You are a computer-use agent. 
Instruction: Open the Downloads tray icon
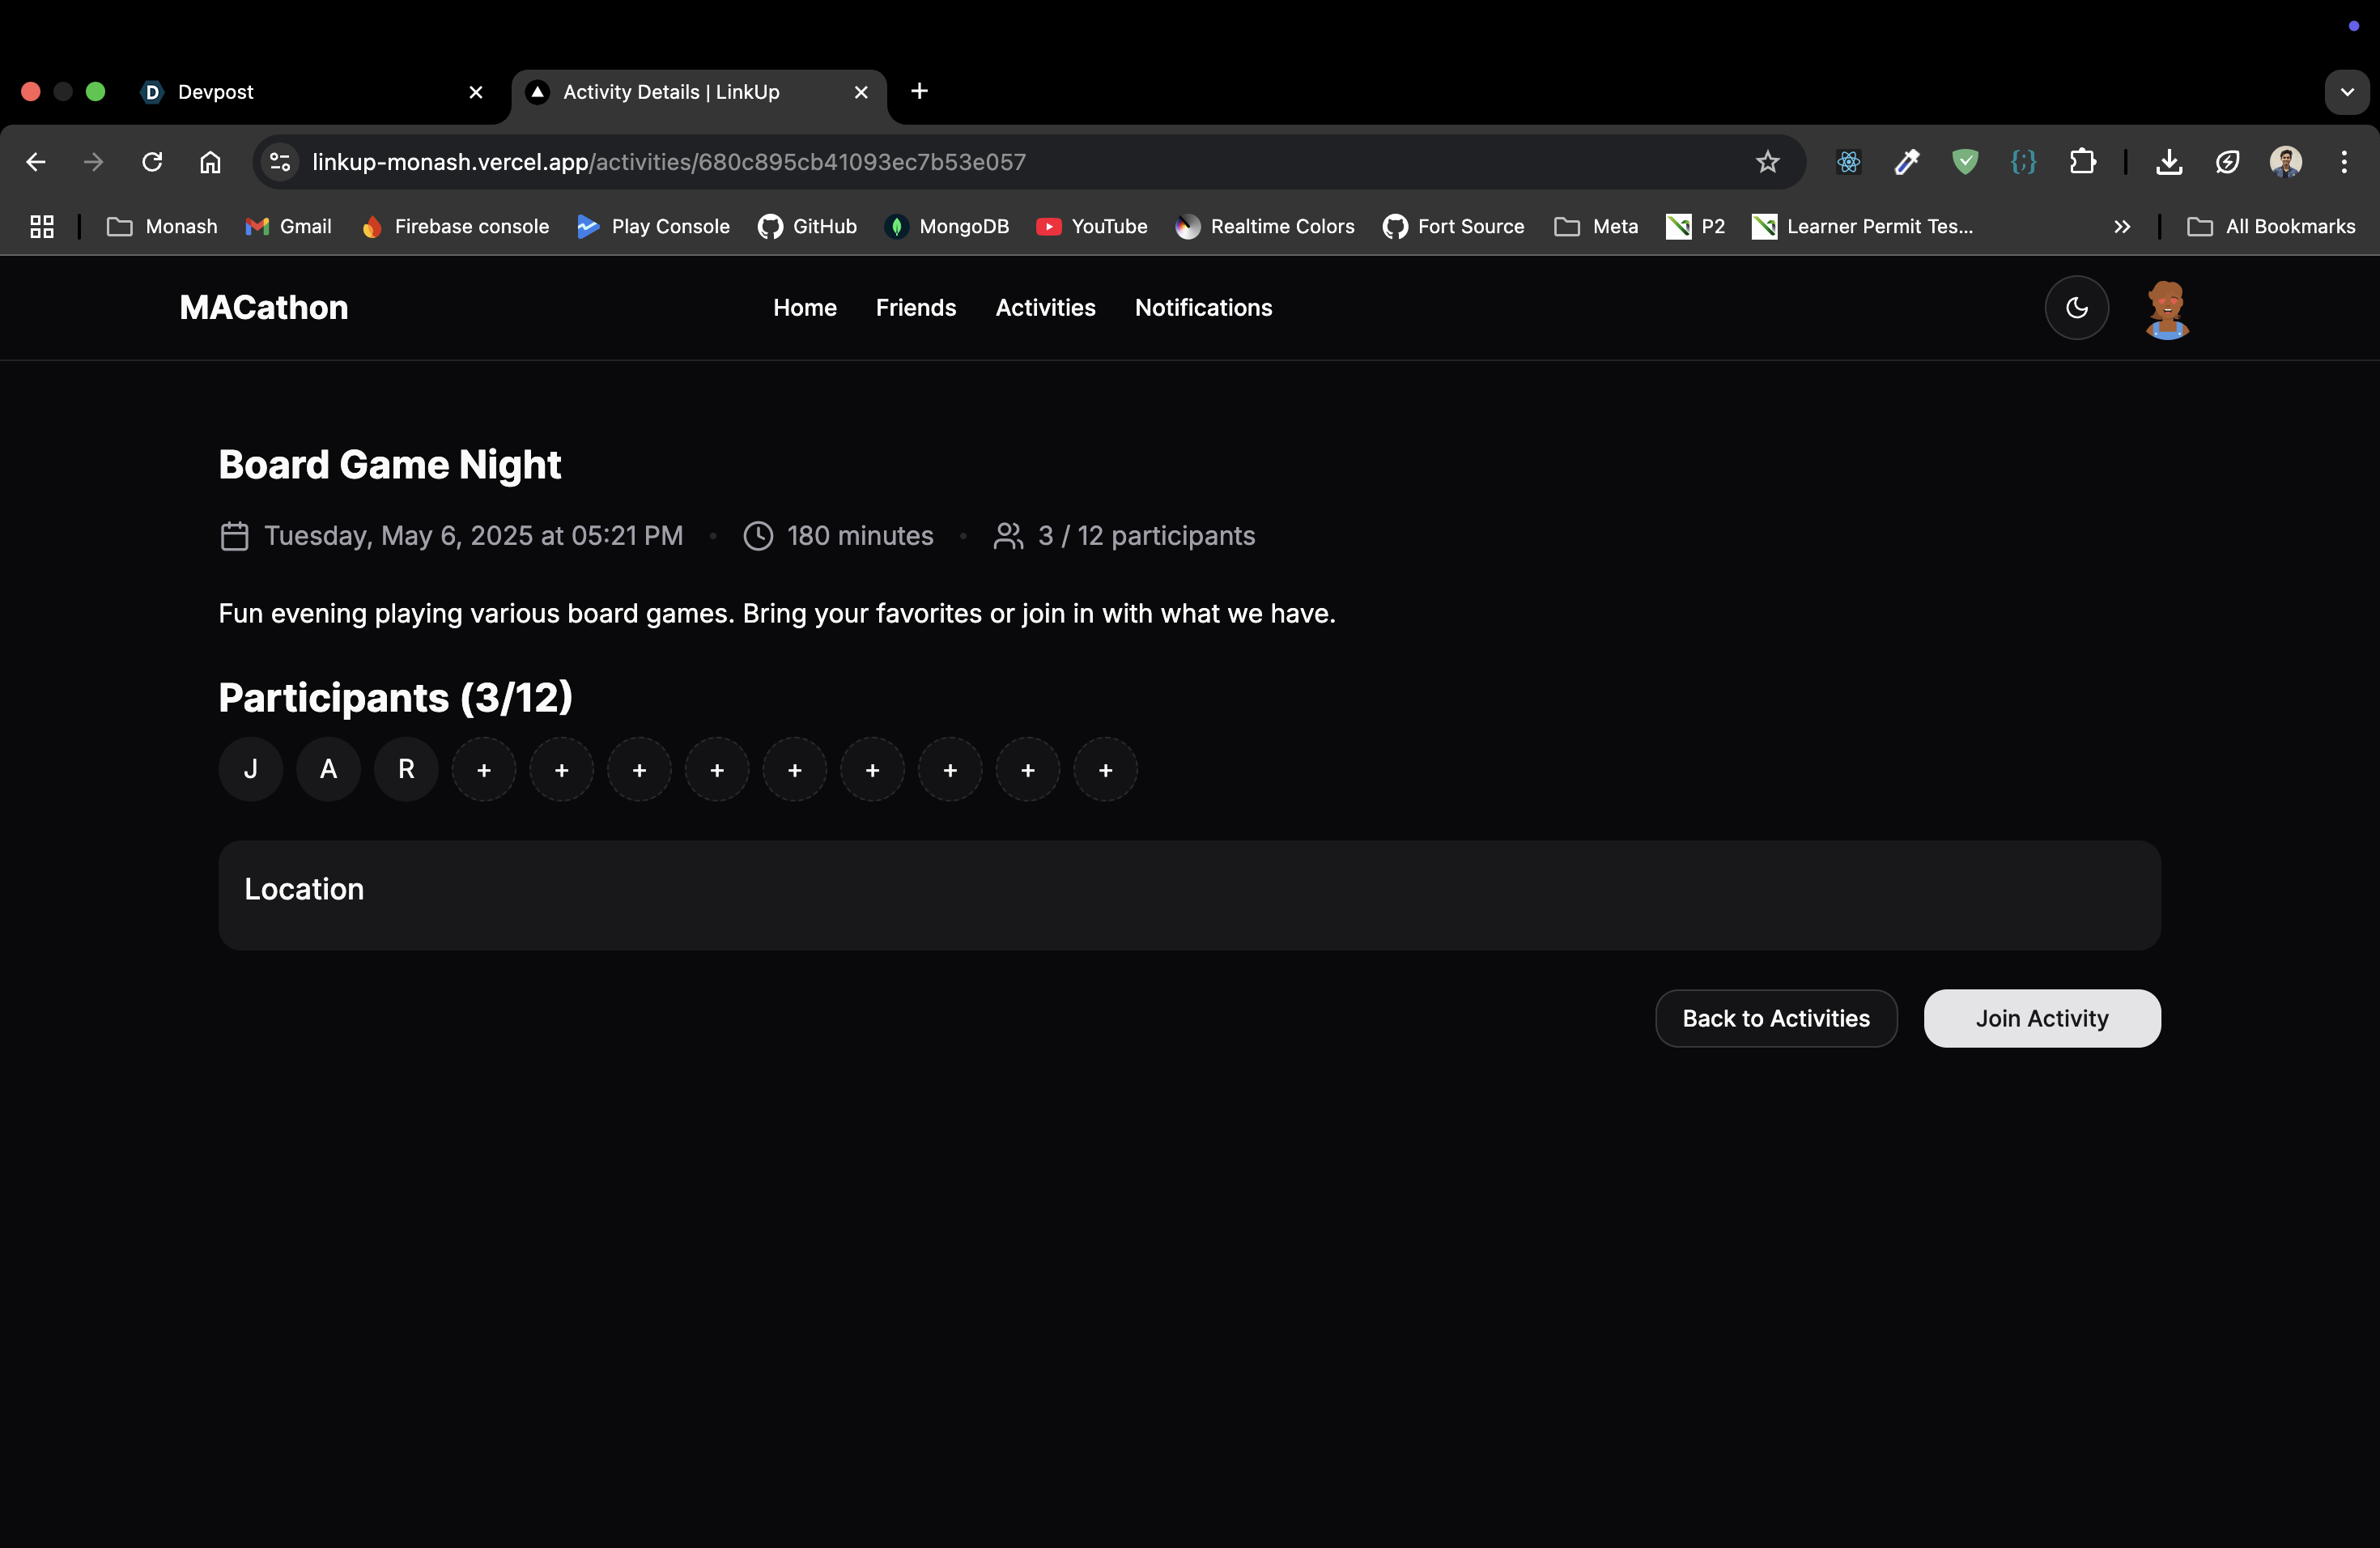point(2168,162)
